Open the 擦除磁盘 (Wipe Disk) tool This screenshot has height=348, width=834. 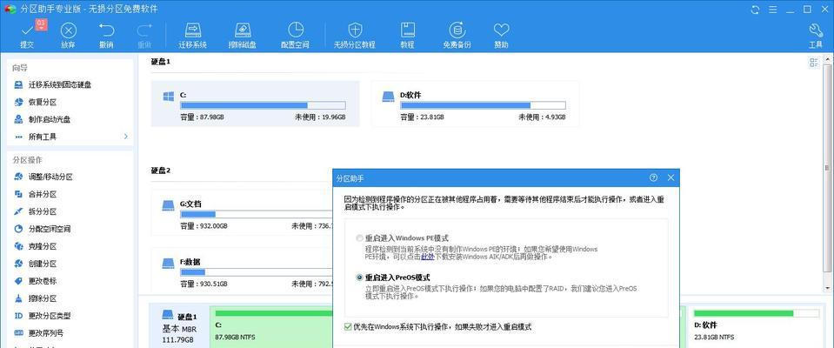[x=243, y=30]
